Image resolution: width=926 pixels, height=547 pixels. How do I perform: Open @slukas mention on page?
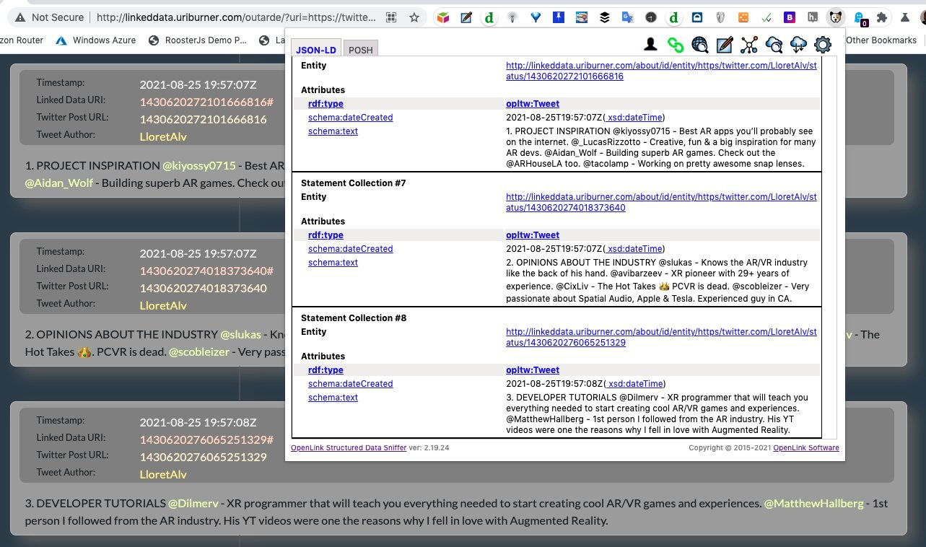pos(241,335)
